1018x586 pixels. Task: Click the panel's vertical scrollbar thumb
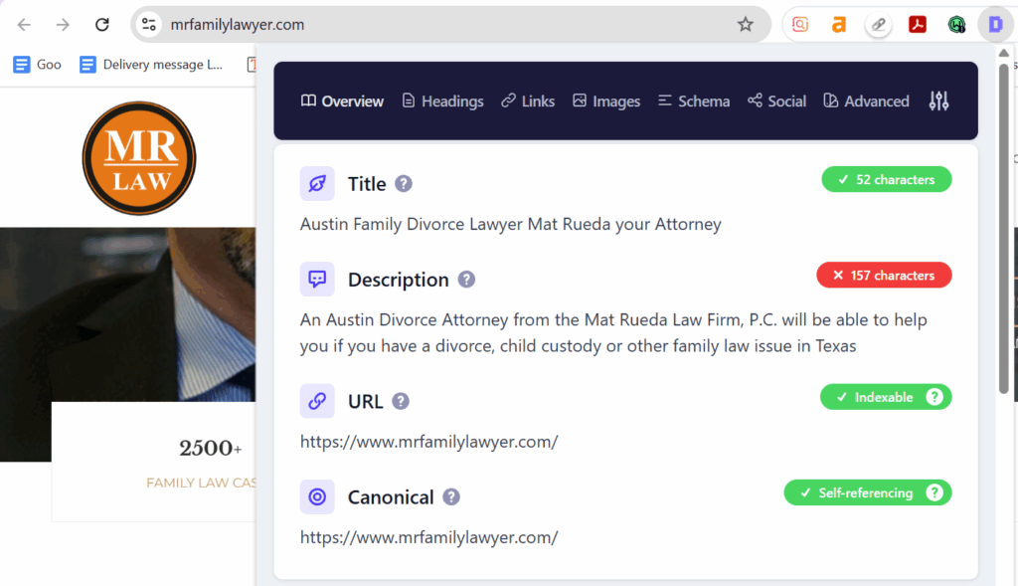(1004, 229)
